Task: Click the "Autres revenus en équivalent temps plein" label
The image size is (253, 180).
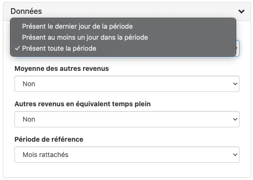Action: pyautogui.click(x=83, y=104)
